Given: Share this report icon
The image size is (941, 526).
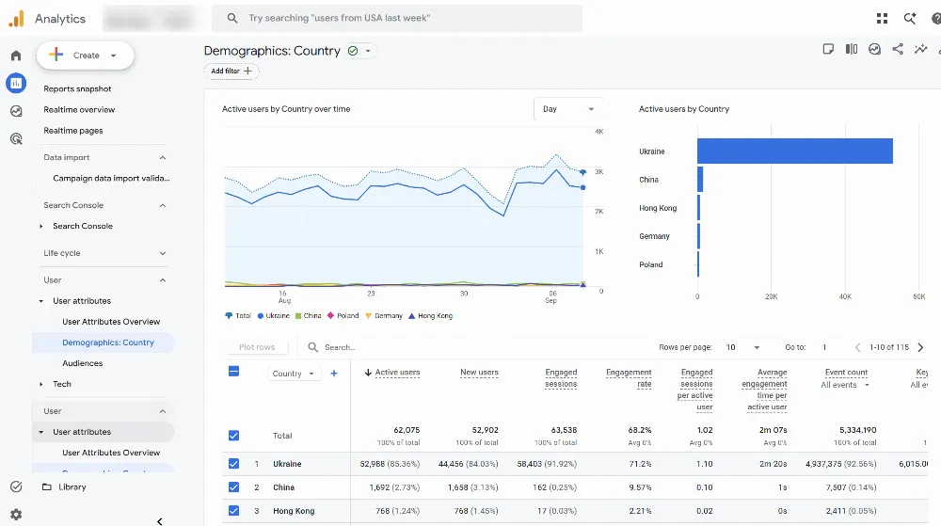Looking at the screenshot, I should [x=898, y=49].
